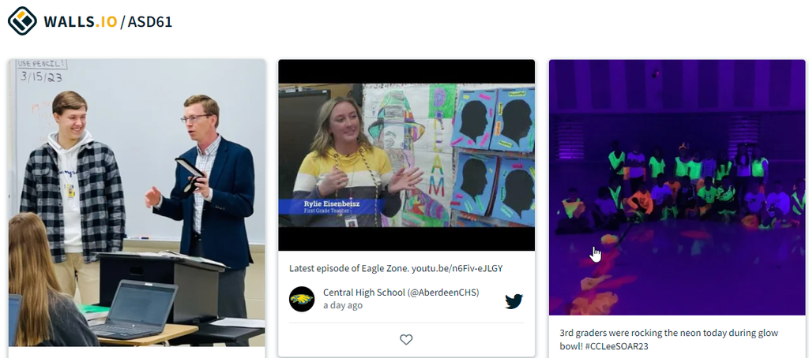Open the youtu.be/n6Fiv-eJLGY link
This screenshot has height=358, width=809.
coord(457,268)
